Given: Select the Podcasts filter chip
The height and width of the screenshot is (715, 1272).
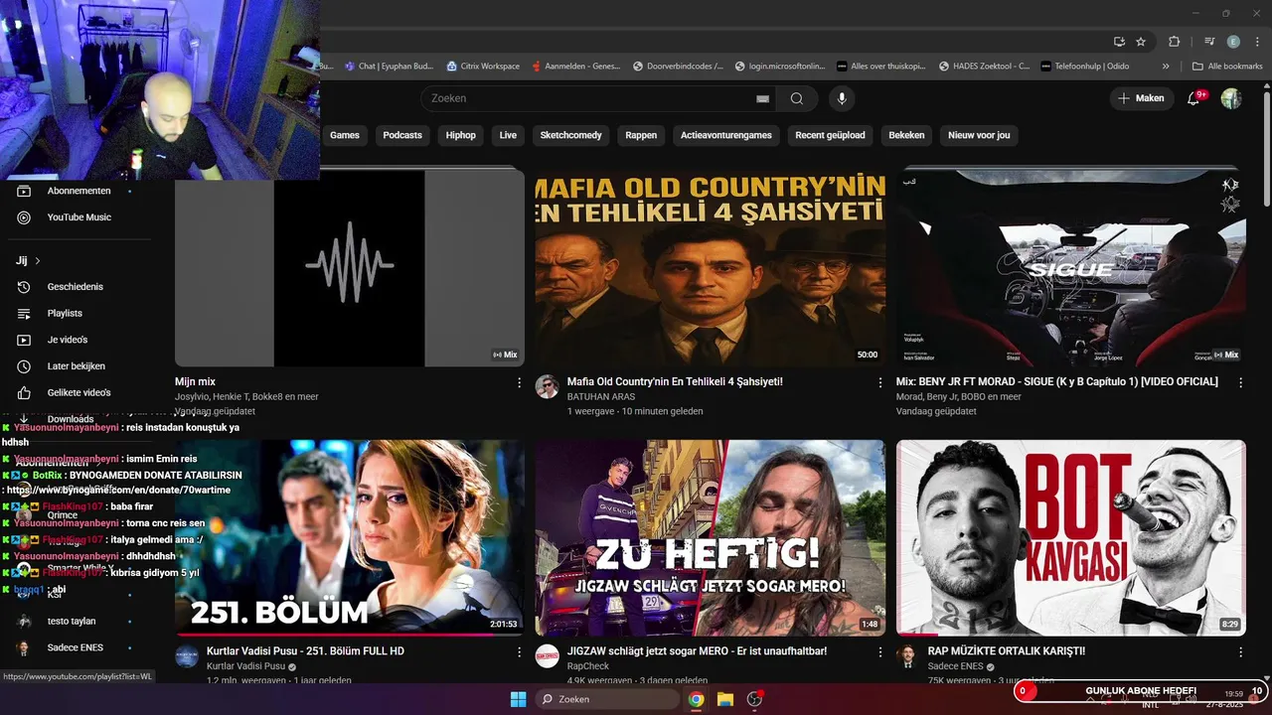Looking at the screenshot, I should coord(402,135).
